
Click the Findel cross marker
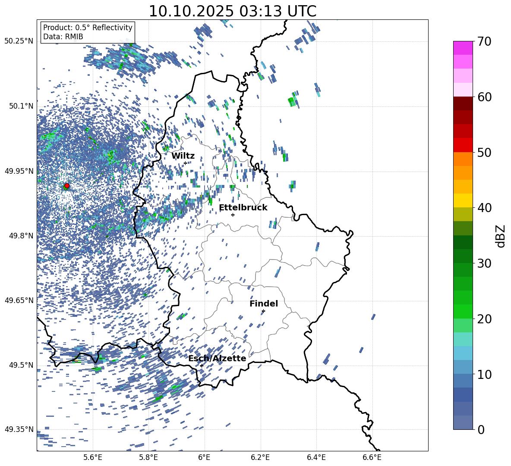[x=263, y=311]
